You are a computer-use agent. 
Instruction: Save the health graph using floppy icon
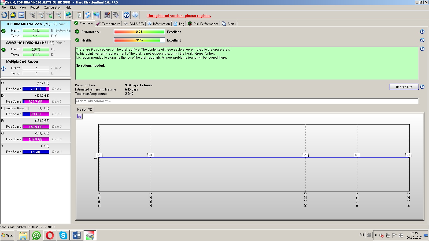pyautogui.click(x=79, y=116)
